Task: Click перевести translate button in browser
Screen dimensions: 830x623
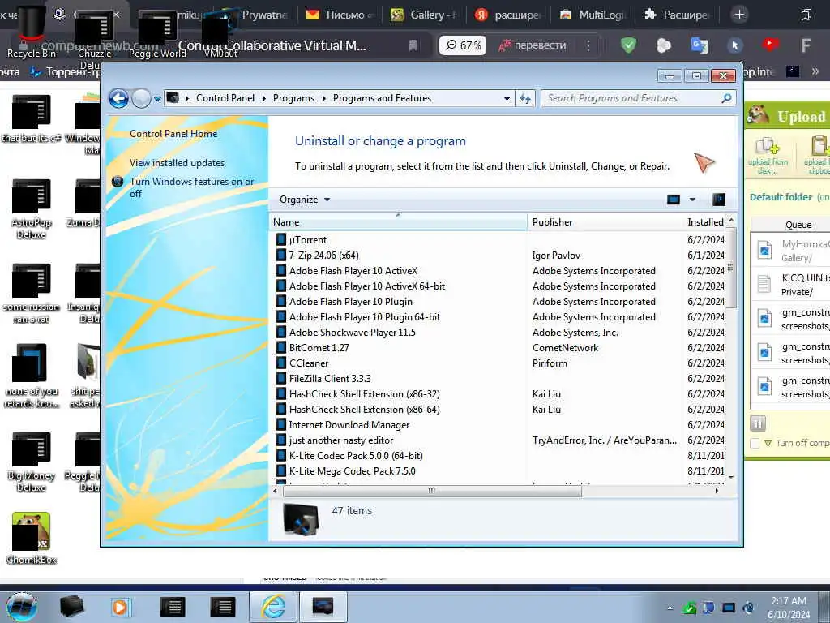Action: tap(533, 45)
